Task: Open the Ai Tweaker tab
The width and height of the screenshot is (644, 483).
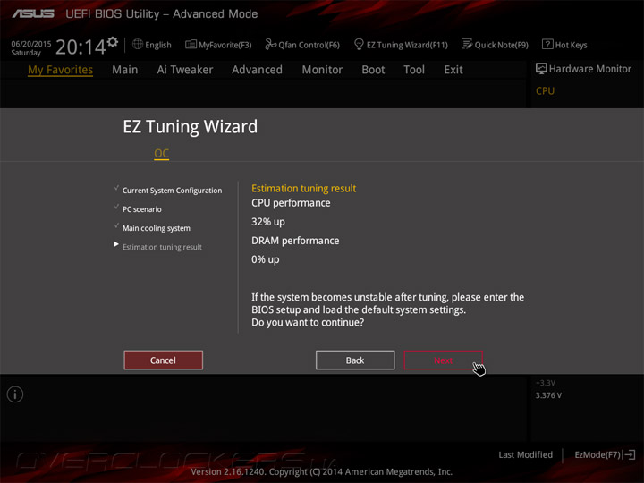Action: click(x=185, y=70)
